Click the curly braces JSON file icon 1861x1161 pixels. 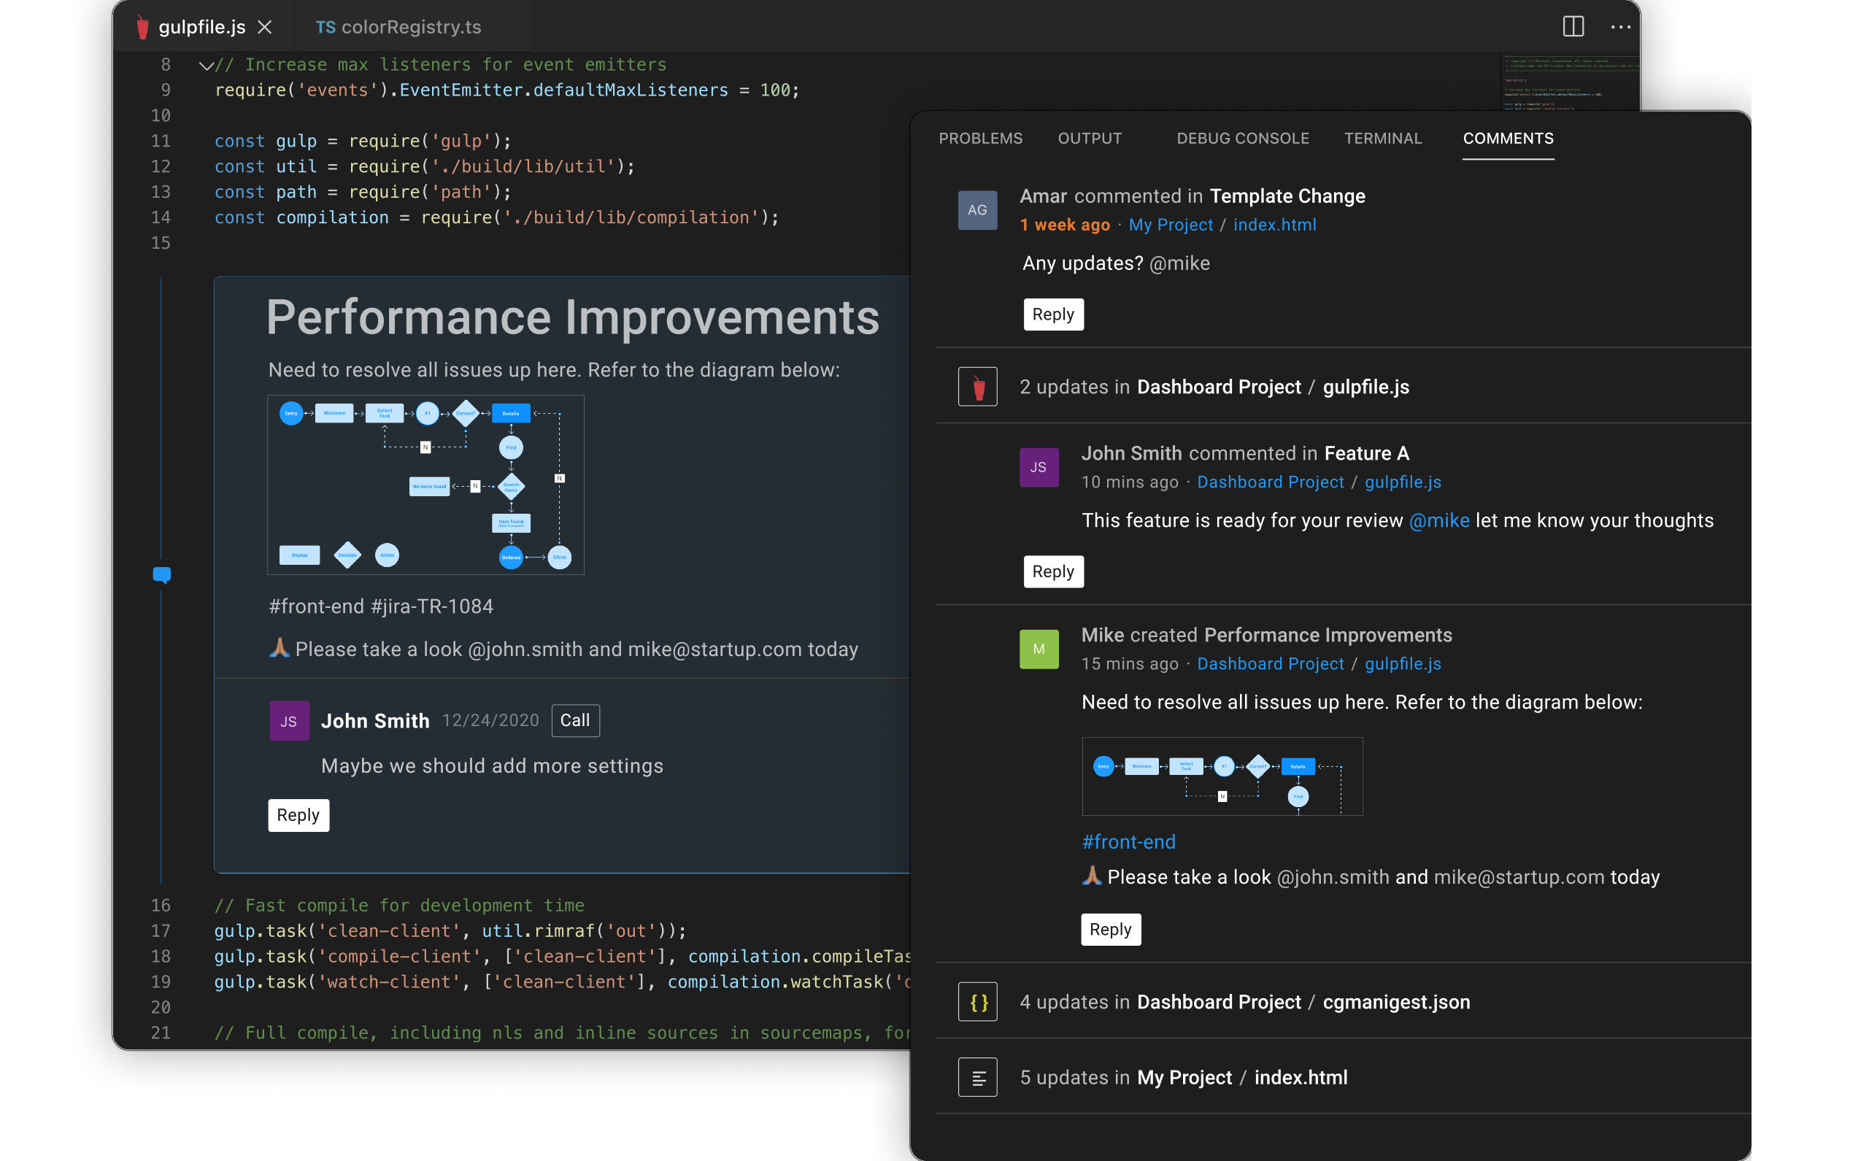(x=977, y=1002)
